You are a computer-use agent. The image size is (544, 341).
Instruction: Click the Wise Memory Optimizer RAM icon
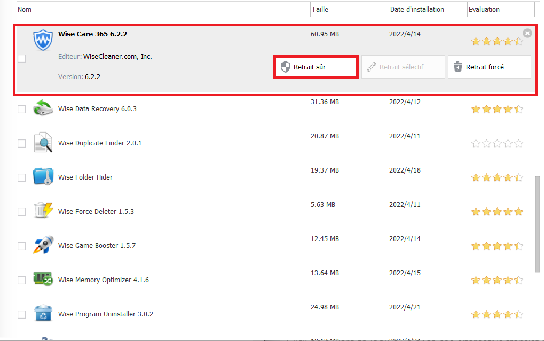coord(43,279)
